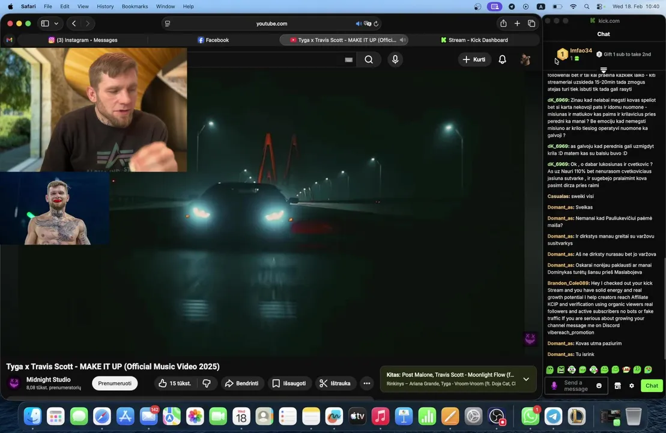Open the History menu in the menu bar
Image resolution: width=666 pixels, height=433 pixels.
click(105, 7)
